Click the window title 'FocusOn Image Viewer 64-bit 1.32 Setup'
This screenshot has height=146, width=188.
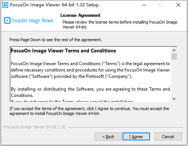(x=54, y=5)
